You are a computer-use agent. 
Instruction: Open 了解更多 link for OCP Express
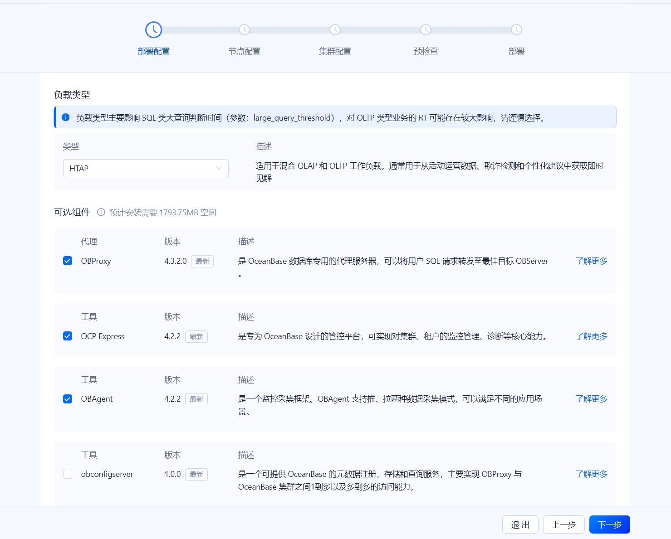coord(592,336)
